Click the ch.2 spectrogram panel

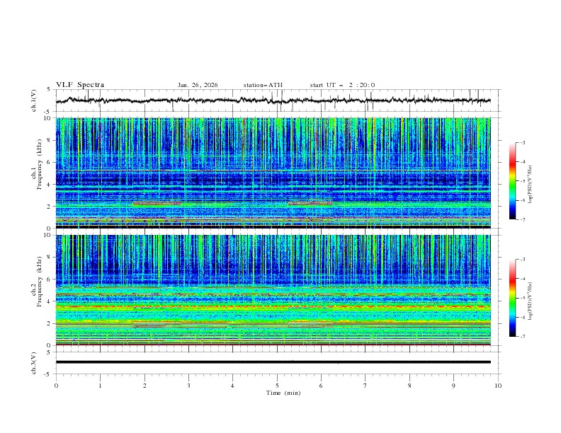tap(273, 290)
